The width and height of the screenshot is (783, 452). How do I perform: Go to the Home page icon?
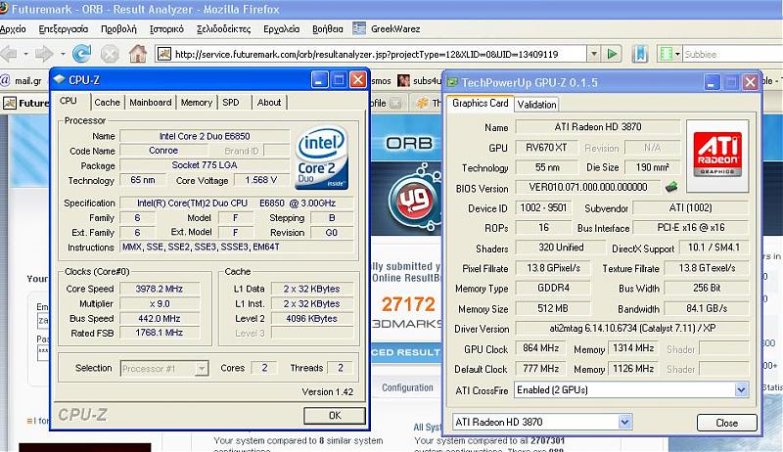[x=138, y=54]
